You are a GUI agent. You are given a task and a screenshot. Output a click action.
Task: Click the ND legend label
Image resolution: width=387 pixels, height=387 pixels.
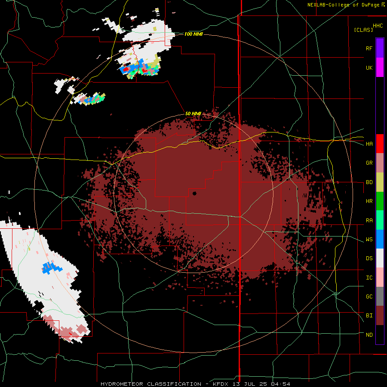[369, 335]
